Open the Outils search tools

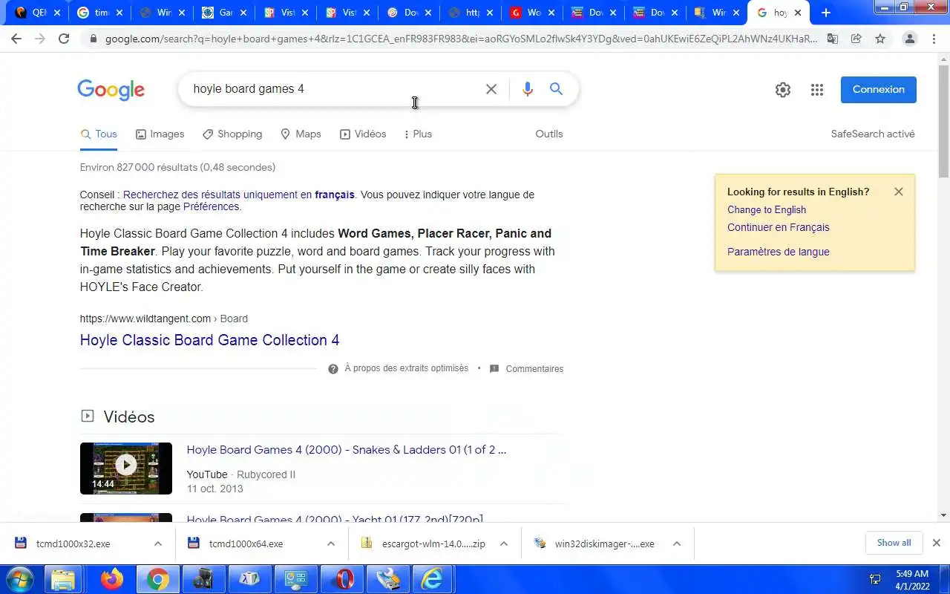549,134
